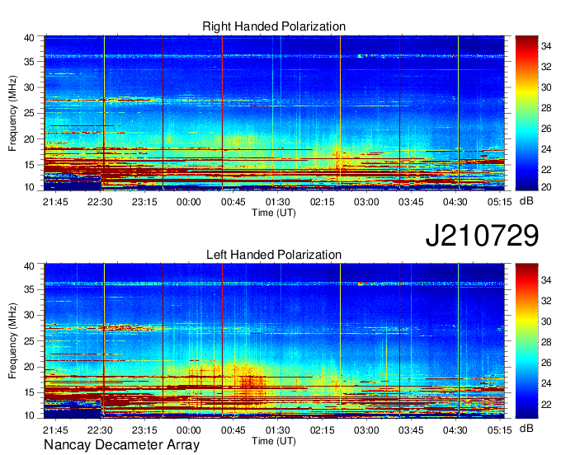Screen dimensions: 561x455
Task: Click the 23:15 time tick on Right Handed plot
Action: pyautogui.click(x=144, y=202)
